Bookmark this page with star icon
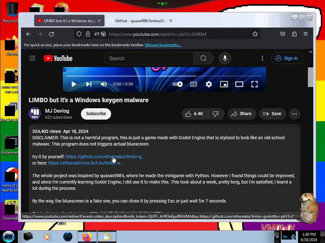Image resolution: width=325 pixels, height=243 pixels. click(255, 34)
